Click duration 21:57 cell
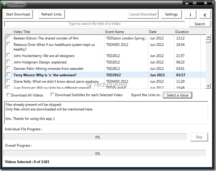The image size is (216, 171). click(x=180, y=56)
